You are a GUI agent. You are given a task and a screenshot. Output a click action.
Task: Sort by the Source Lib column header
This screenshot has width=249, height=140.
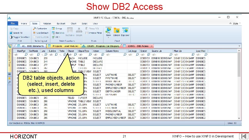(x=162, y=51)
